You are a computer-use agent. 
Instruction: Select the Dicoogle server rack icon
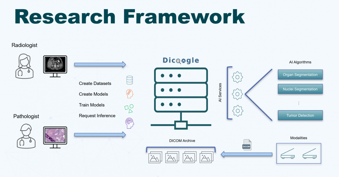(181, 99)
